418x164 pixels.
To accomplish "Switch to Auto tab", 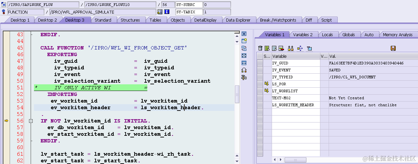I will point(369,35).
